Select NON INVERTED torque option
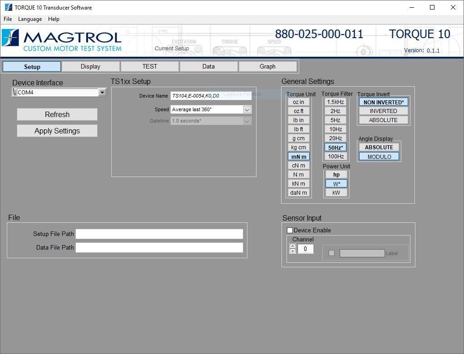 click(384, 102)
